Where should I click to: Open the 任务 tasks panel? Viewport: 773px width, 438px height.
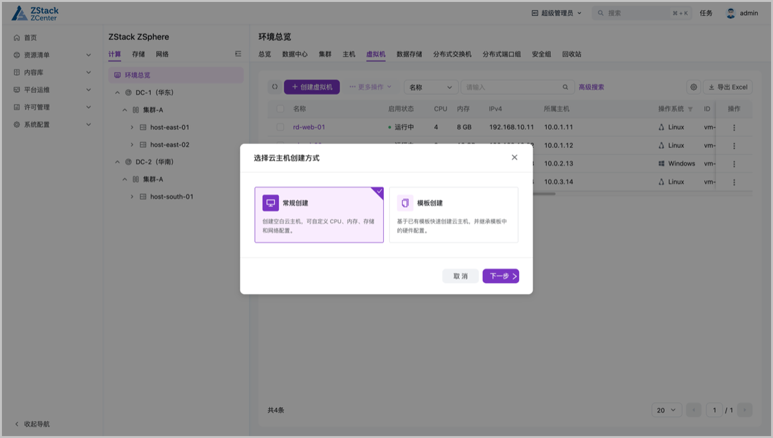[706, 13]
